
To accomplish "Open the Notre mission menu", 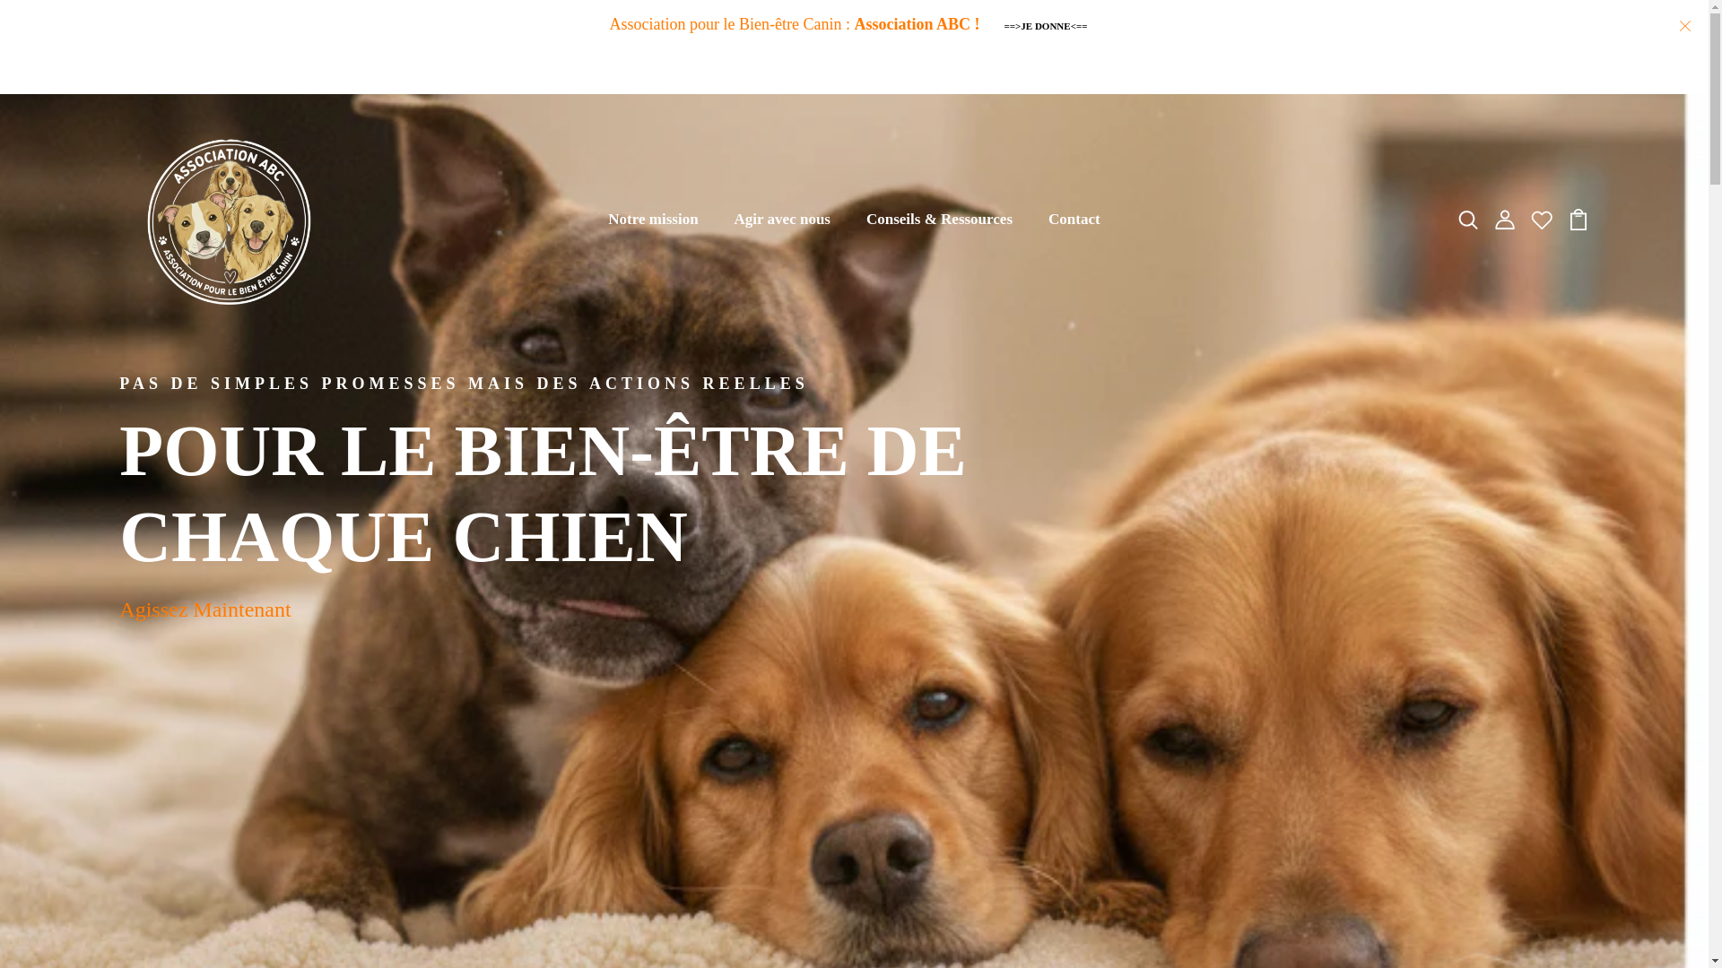I will 653,220.
